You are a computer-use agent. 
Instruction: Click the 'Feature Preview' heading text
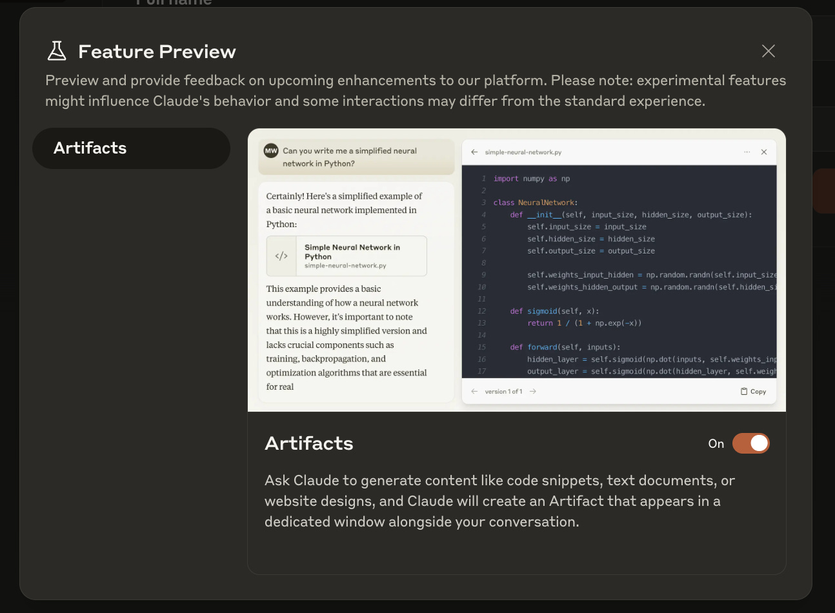coord(157,52)
